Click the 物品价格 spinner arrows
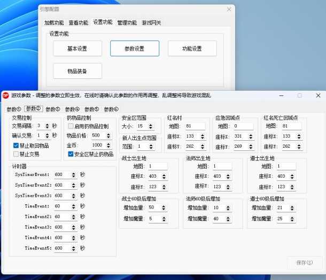The image size is (326, 280). tap(108, 135)
